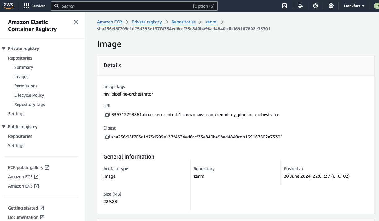This screenshot has height=221, width=379.
Task: Collapse the Public registry section
Action: point(4,126)
